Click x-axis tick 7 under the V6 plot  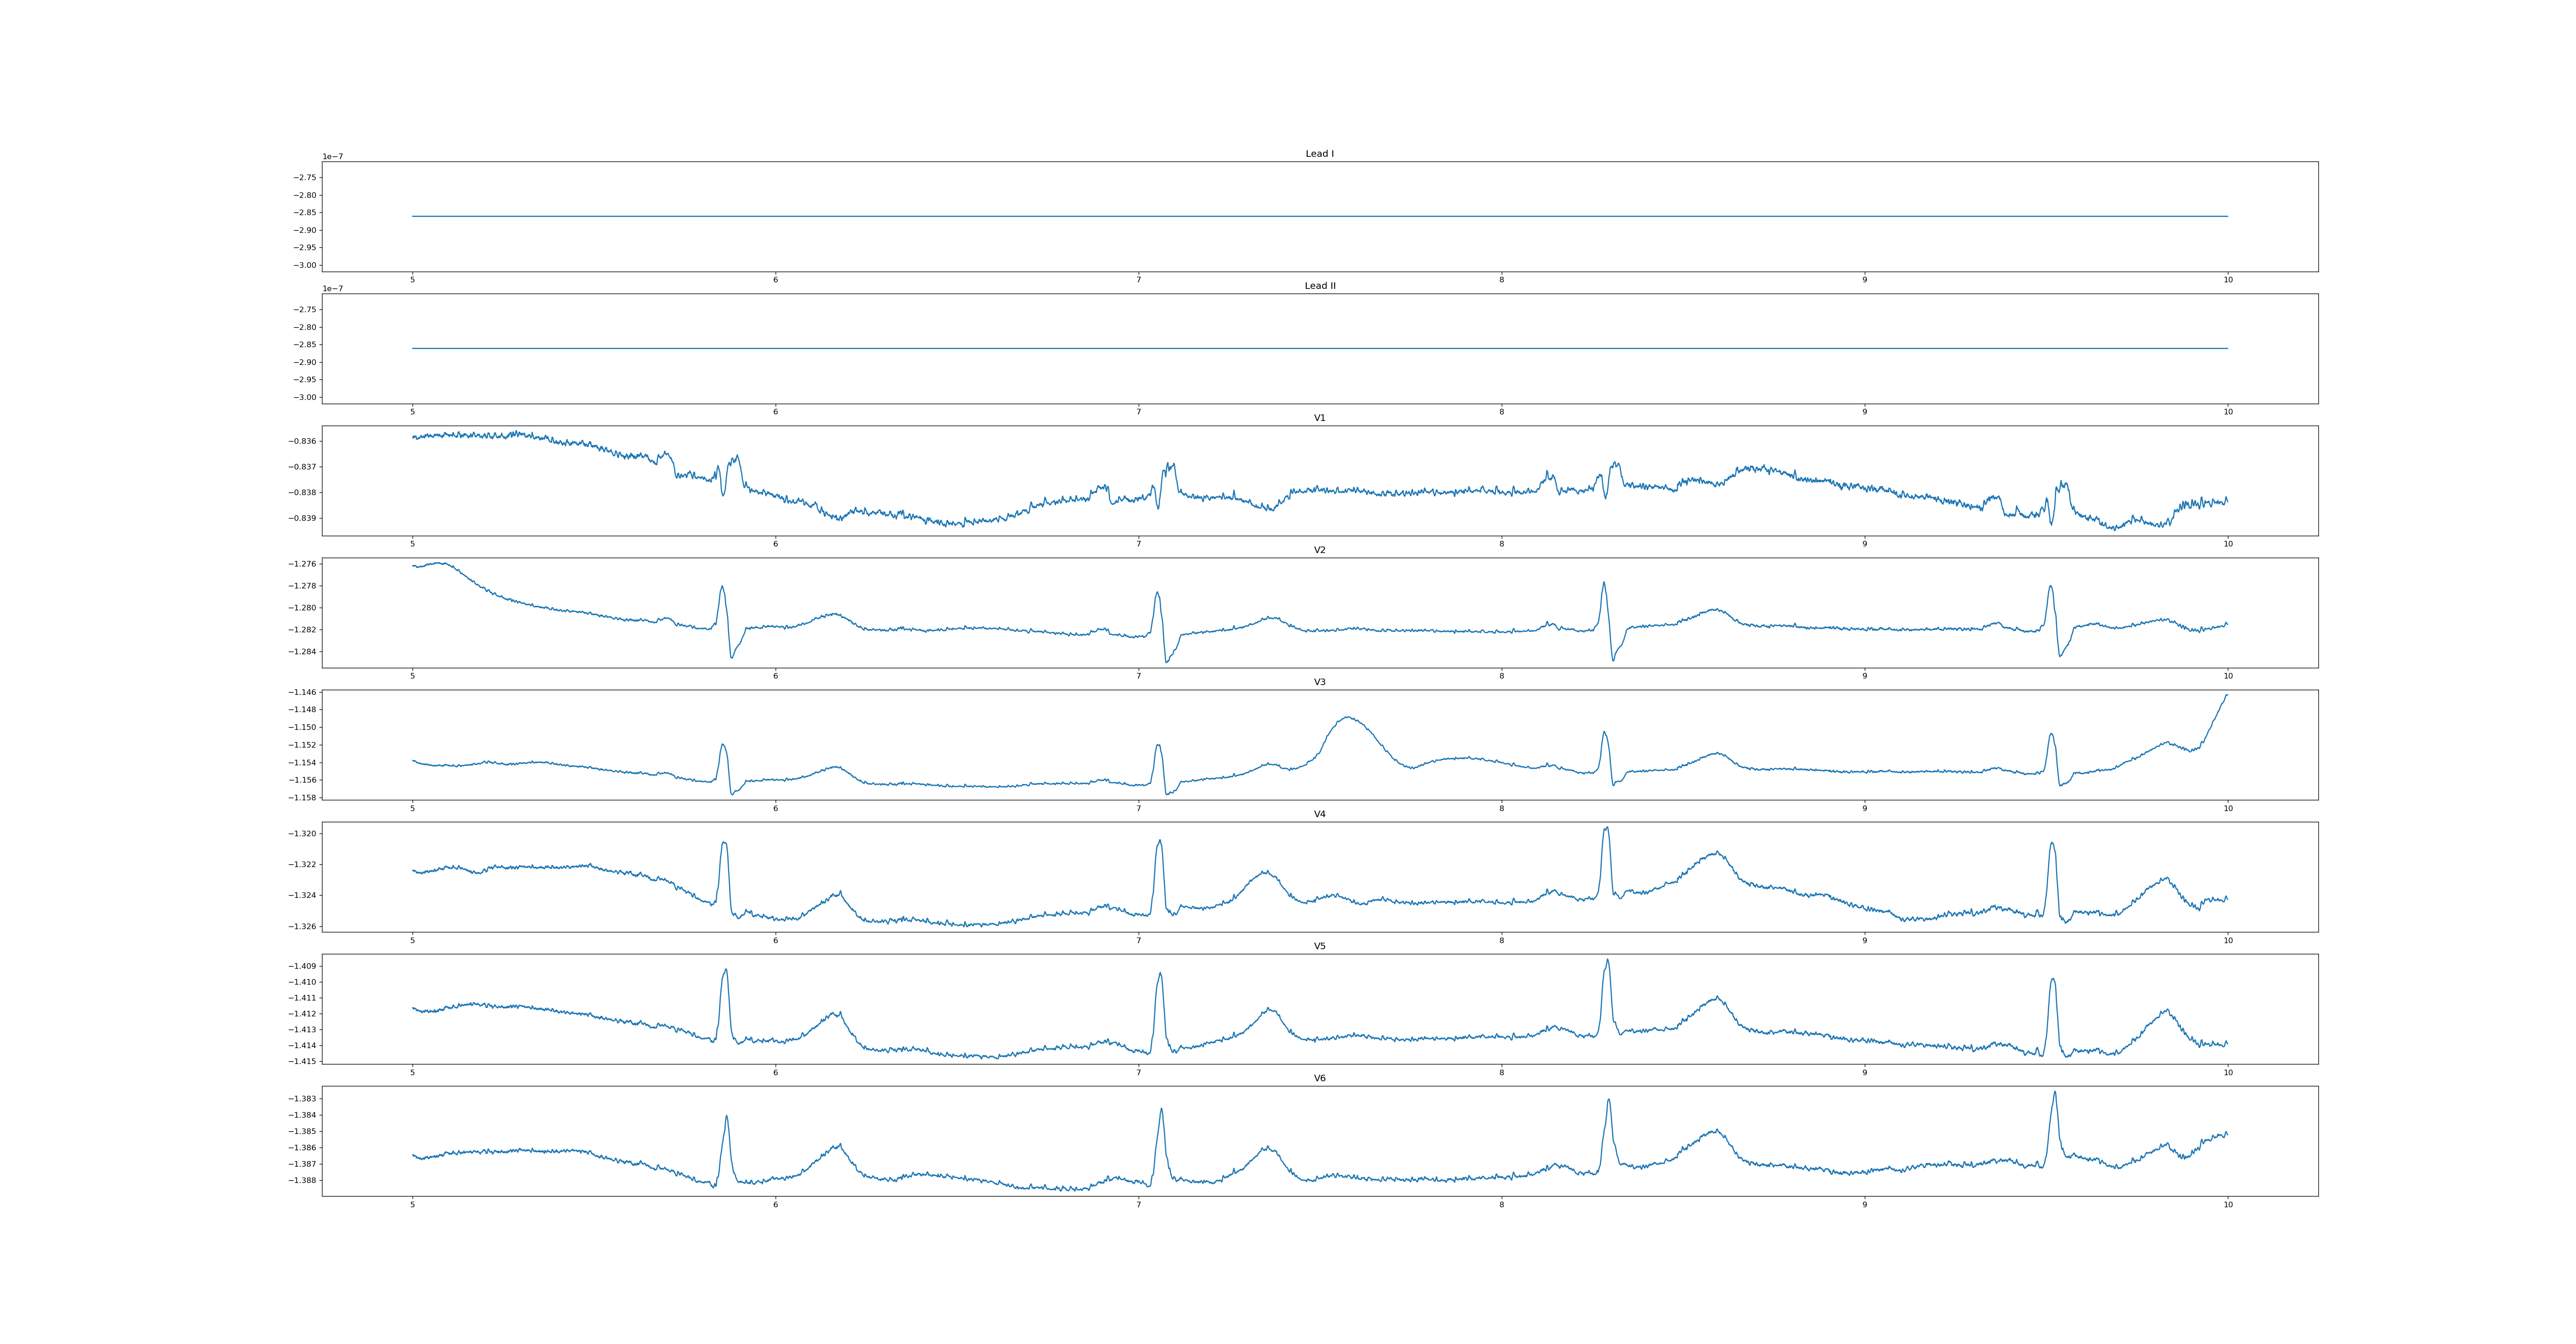(x=1138, y=1204)
